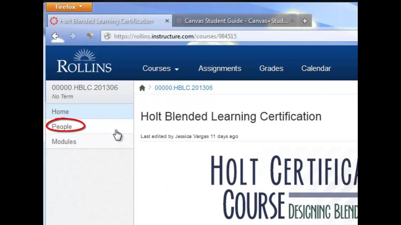Close the Holt Blended Learning Certification tab

coord(167,21)
